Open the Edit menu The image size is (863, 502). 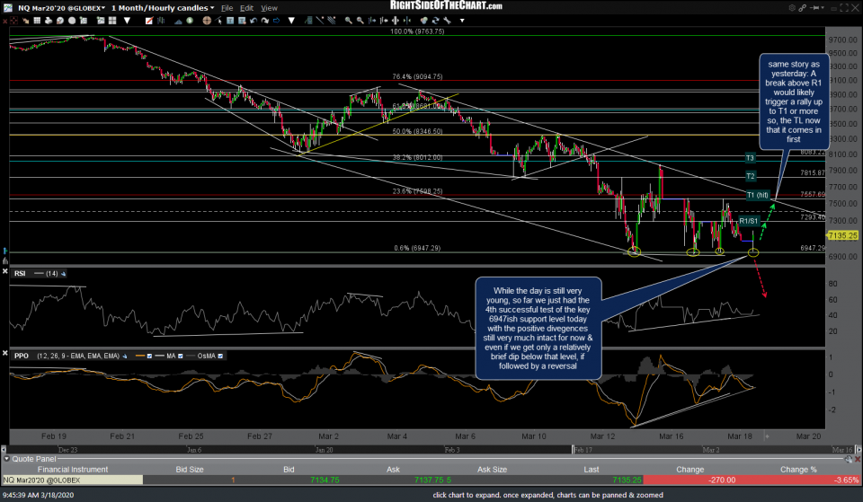tap(246, 8)
